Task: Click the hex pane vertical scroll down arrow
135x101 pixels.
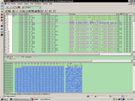Action: click(134, 92)
